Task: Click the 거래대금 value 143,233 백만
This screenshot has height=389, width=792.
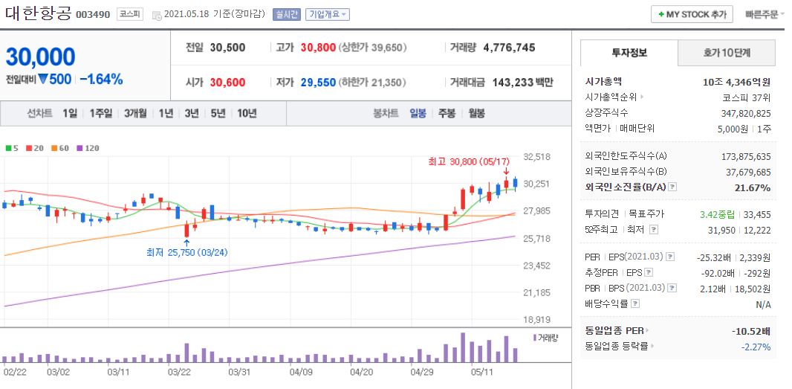Action: tap(523, 82)
